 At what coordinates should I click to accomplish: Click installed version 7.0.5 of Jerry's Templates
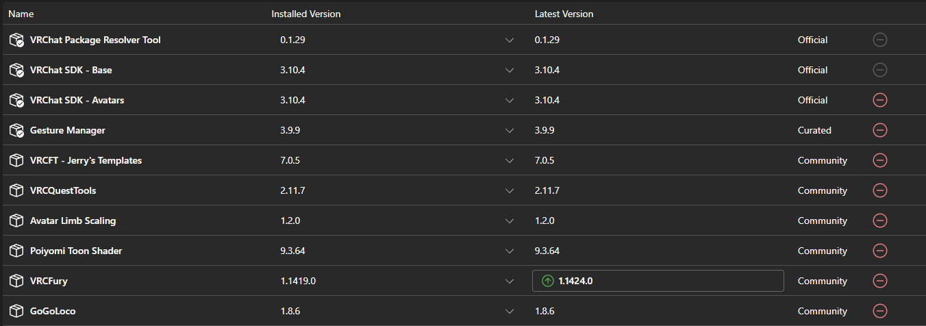(290, 160)
